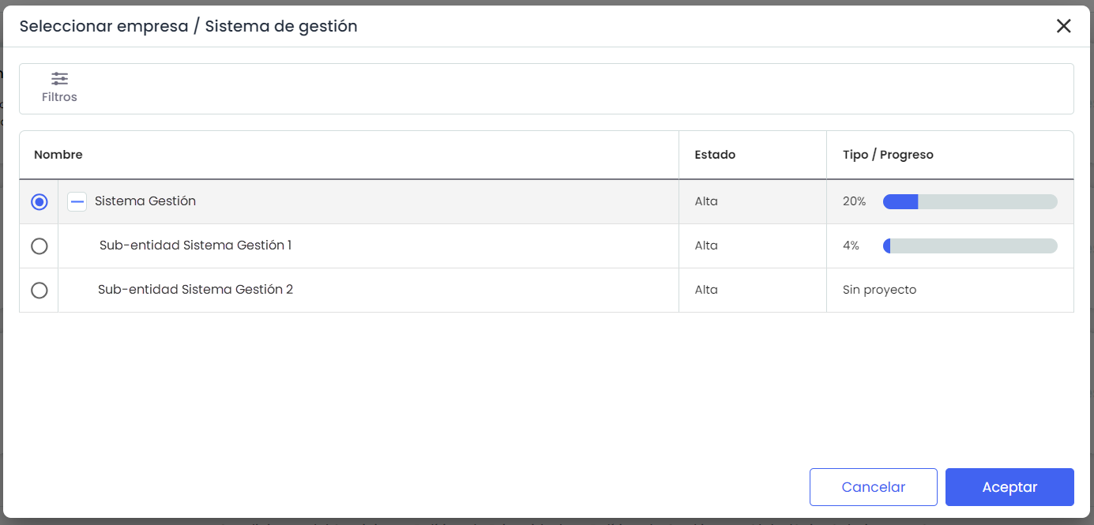Click the Tipo / Progreso column header
1094x525 pixels.
pyautogui.click(x=888, y=155)
